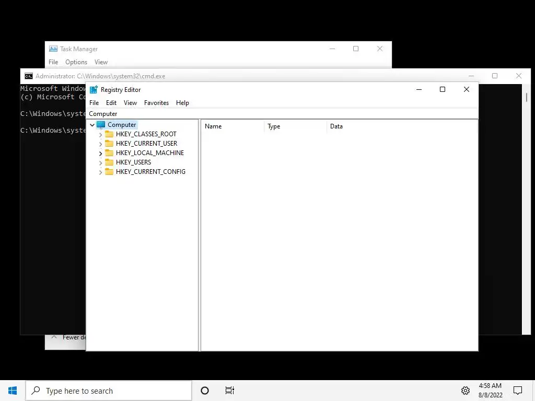This screenshot has width=535, height=401.
Task: Click the registry address bar showing Computer
Action: (282, 113)
